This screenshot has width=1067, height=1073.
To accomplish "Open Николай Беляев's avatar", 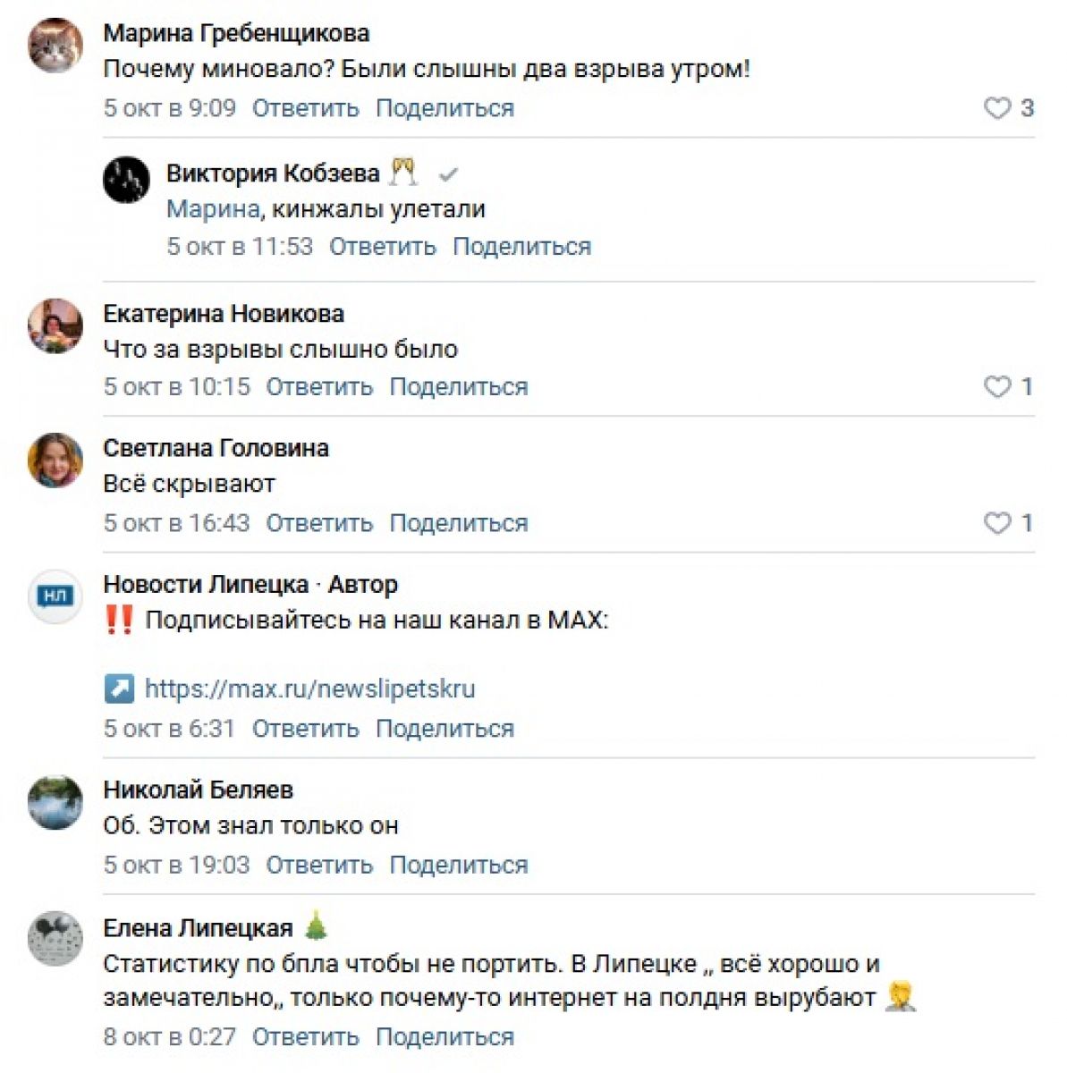I will coord(55,802).
